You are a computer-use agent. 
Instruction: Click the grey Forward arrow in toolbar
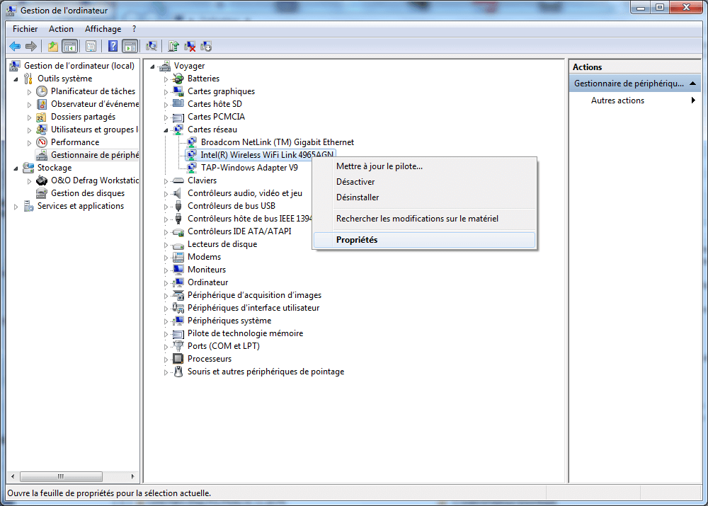[x=31, y=46]
